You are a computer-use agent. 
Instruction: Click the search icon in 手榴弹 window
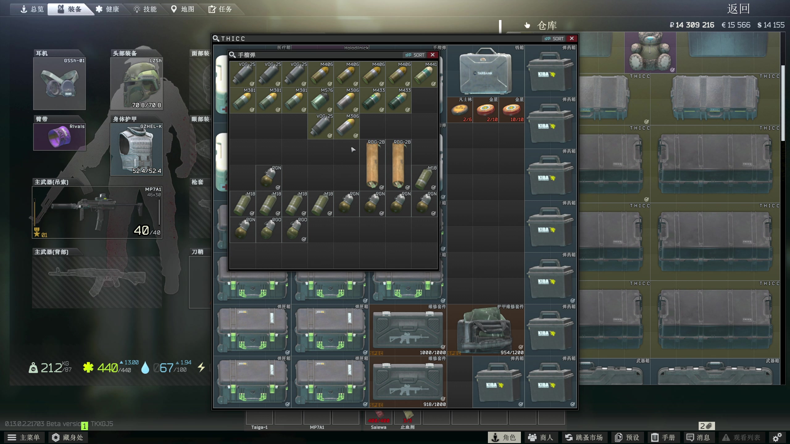click(232, 55)
